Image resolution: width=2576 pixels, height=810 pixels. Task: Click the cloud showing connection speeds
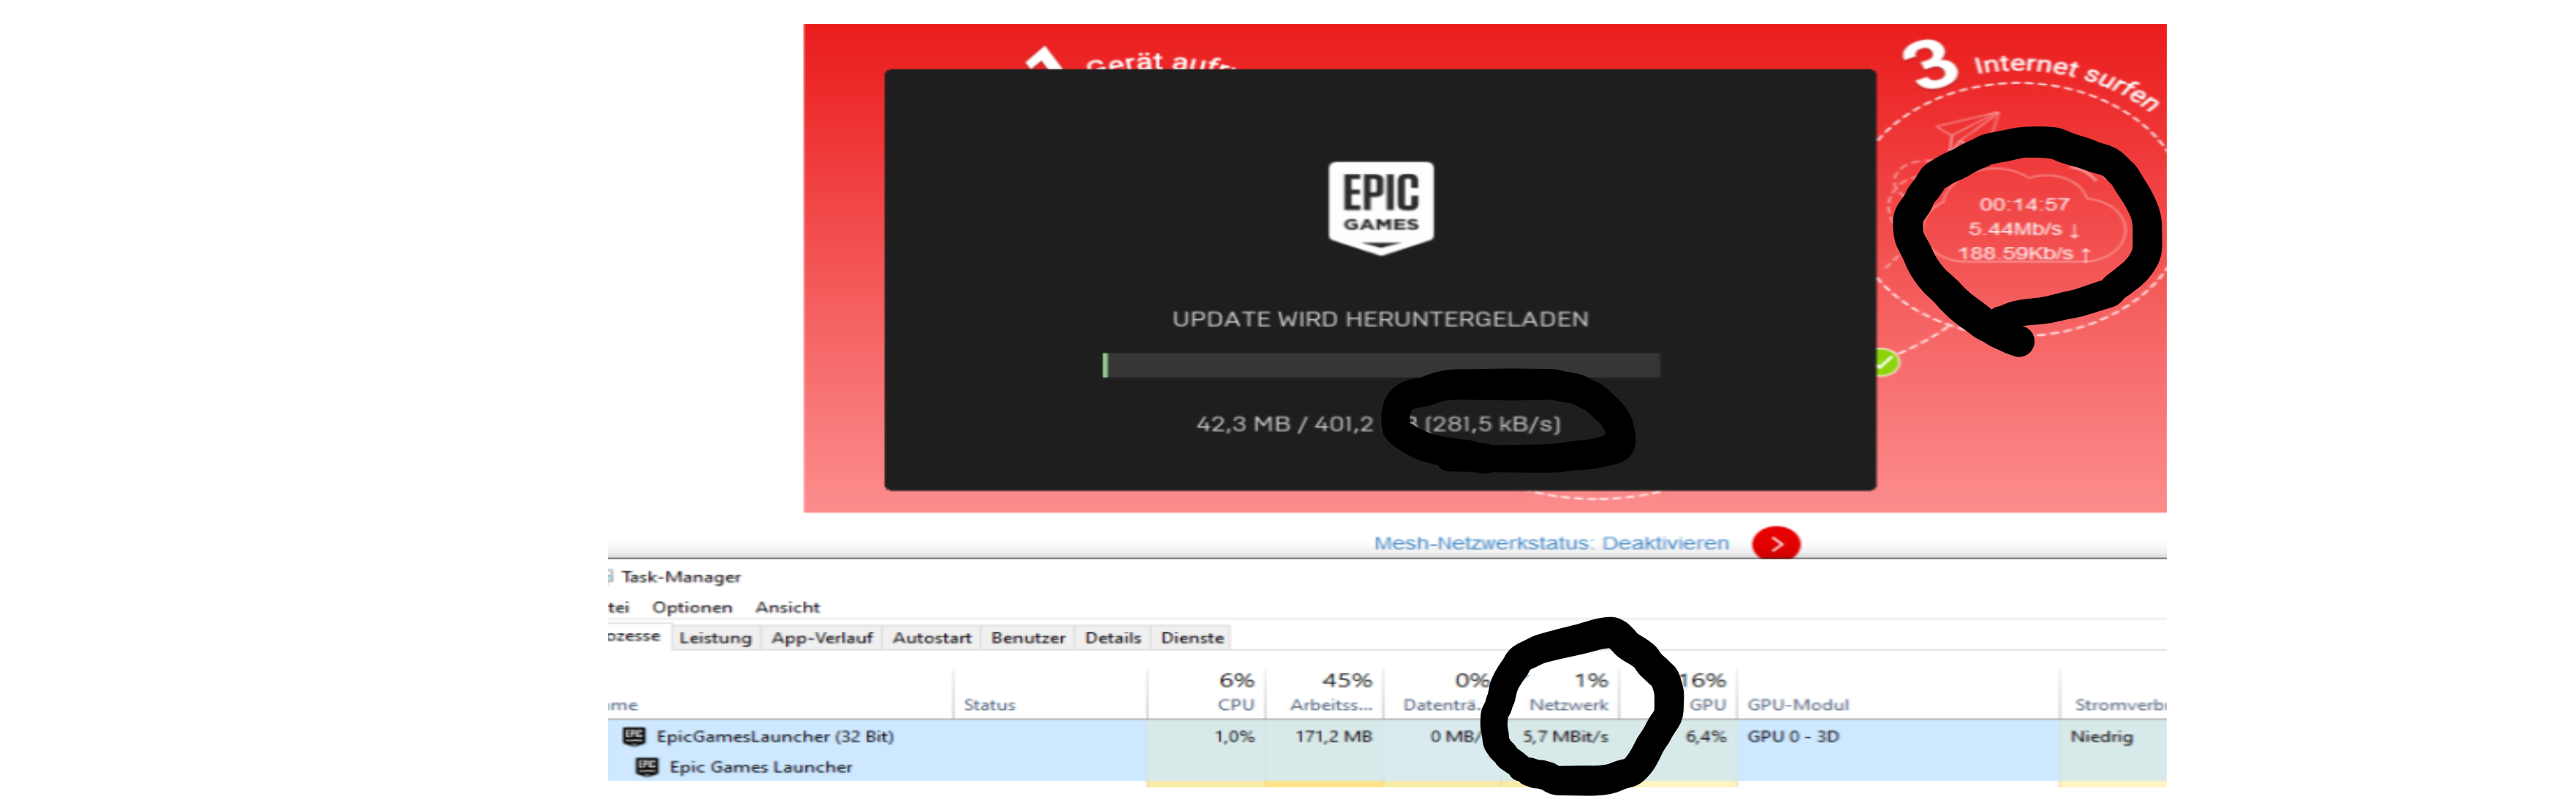2024,228
